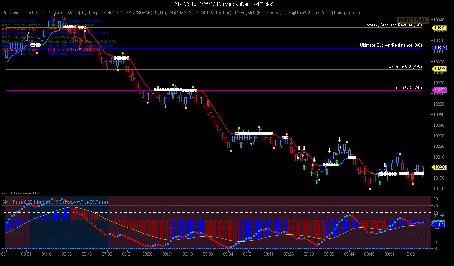The height and width of the screenshot is (266, 454).
Task: Select the 10273 magenta price marker
Action: 439,90
